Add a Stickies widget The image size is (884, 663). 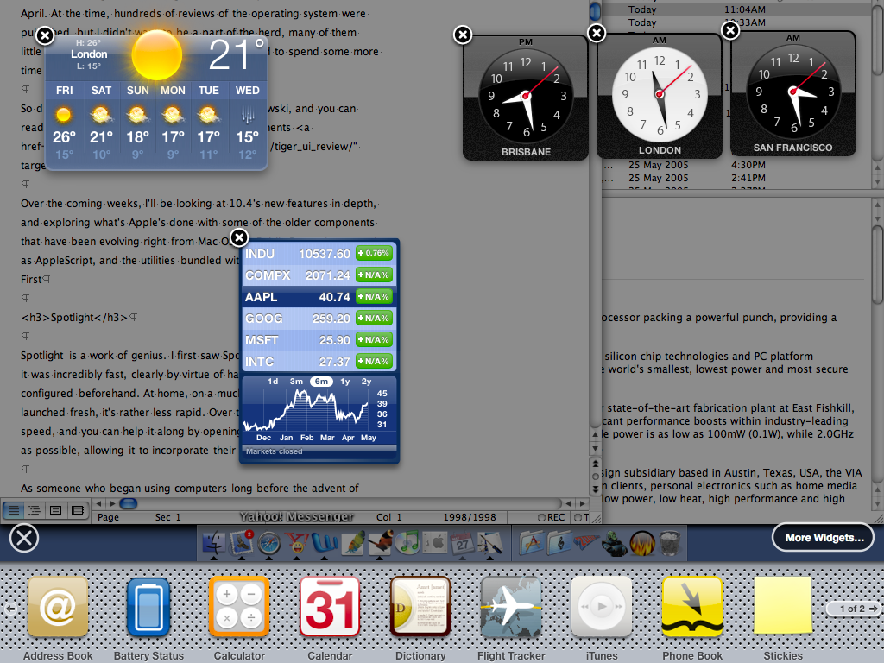783,605
